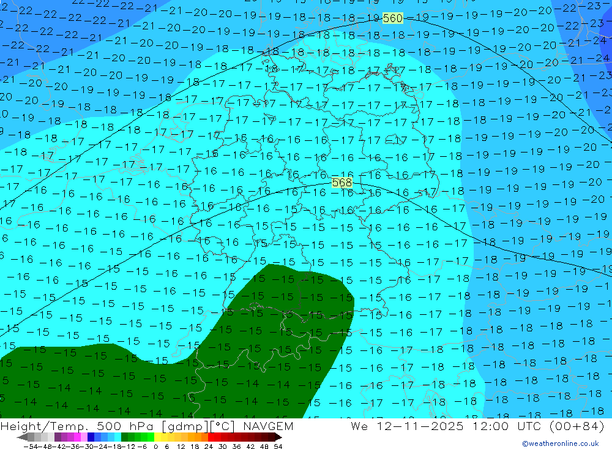Click the 568 height contour label
Viewport: 612px width, 449px height.
coord(342,183)
